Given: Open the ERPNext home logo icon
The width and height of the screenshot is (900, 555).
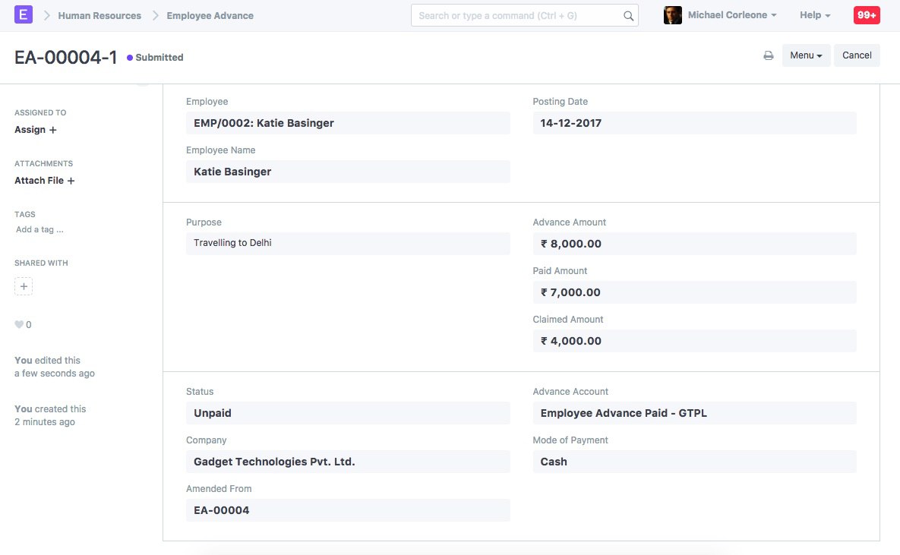Looking at the screenshot, I should point(23,14).
